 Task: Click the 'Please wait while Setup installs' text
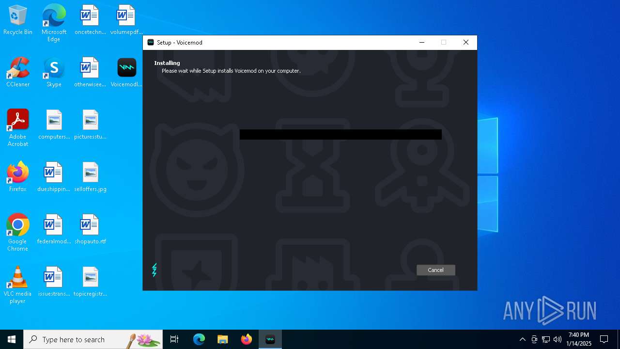point(231,71)
